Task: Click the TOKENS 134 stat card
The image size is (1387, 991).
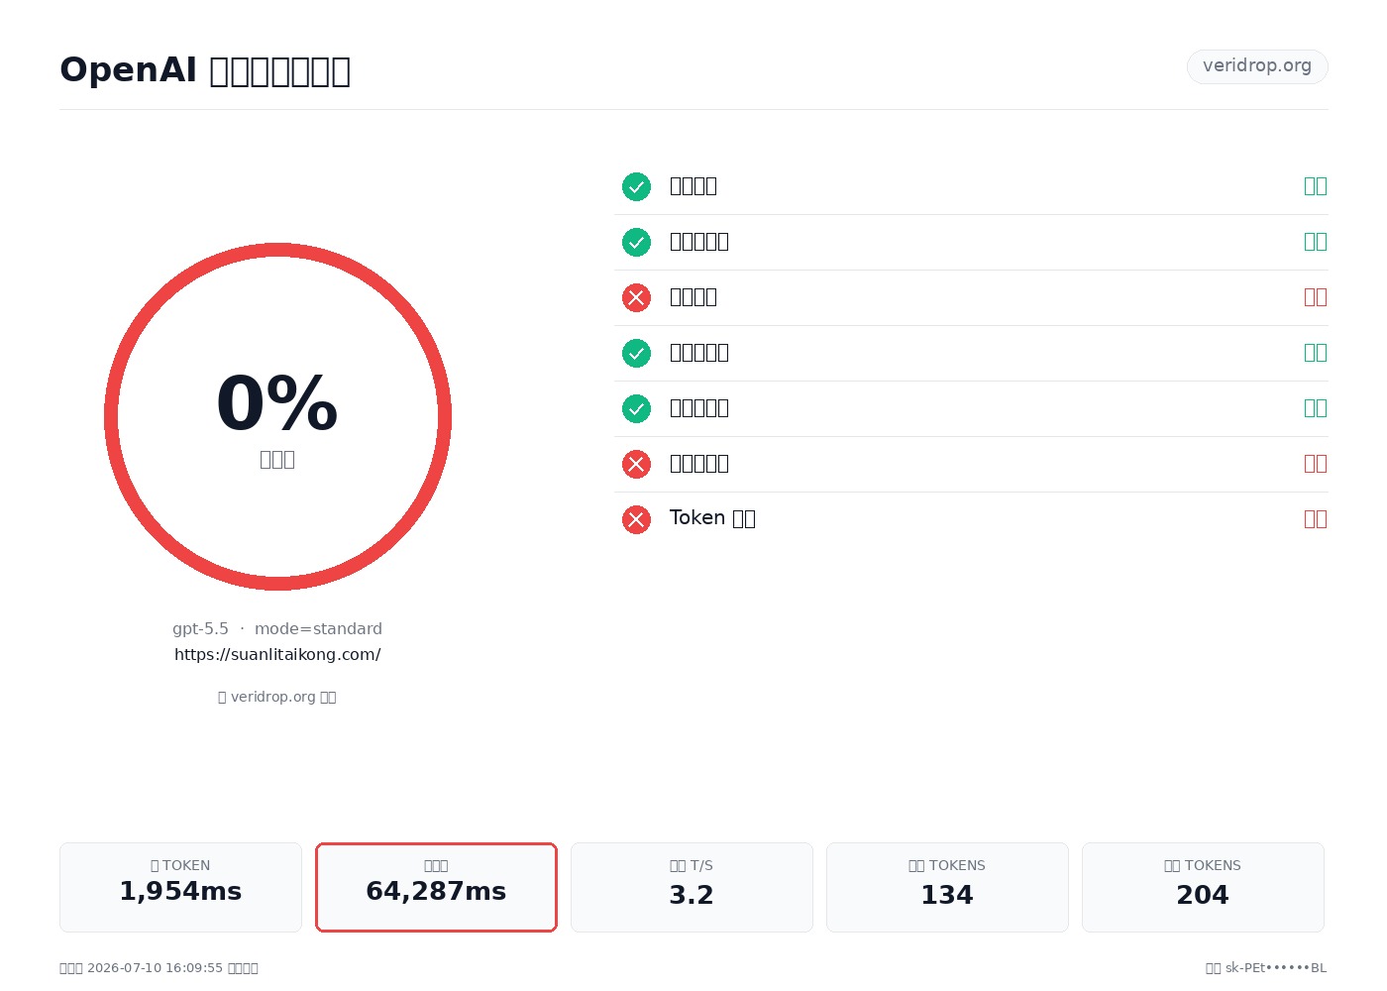Action: tap(947, 887)
